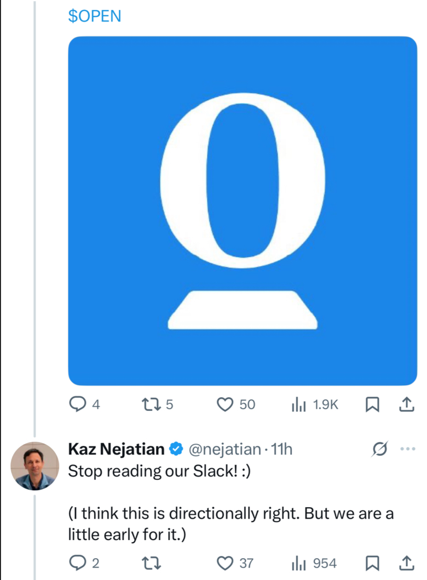Open the 11h timestamp link
The height and width of the screenshot is (580, 427).
[282, 450]
